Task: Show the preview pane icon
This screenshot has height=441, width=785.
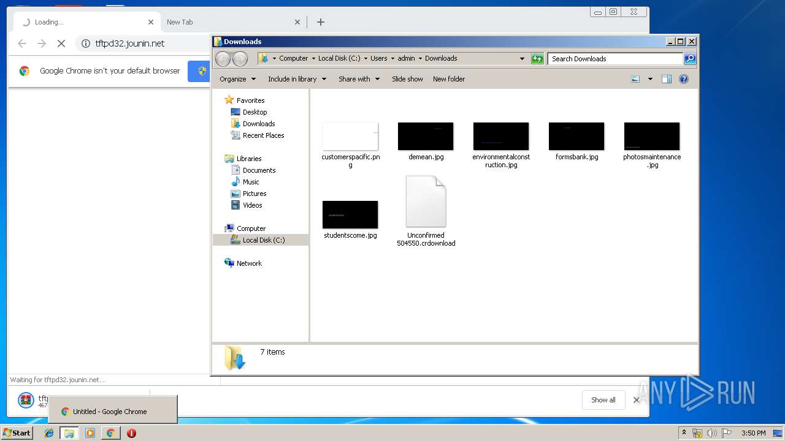Action: pyautogui.click(x=667, y=79)
